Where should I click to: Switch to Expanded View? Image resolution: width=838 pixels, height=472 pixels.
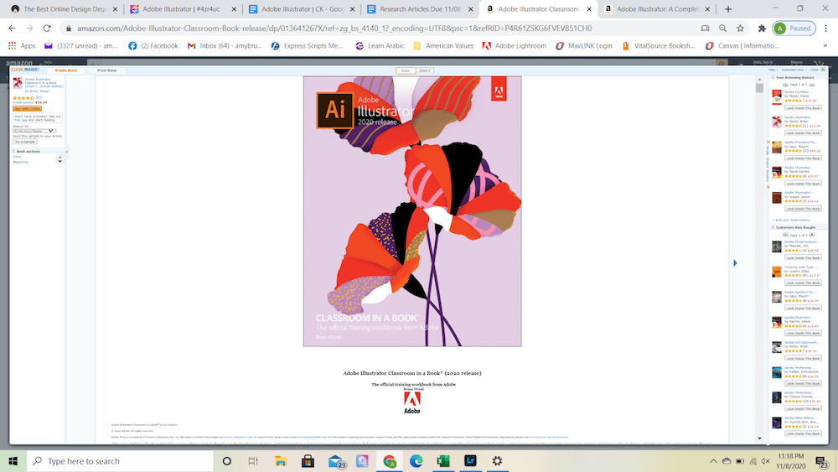coord(793,70)
